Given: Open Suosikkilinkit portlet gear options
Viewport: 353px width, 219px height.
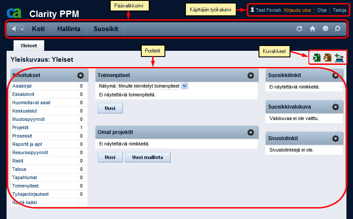Looking at the screenshot, I should 336,75.
